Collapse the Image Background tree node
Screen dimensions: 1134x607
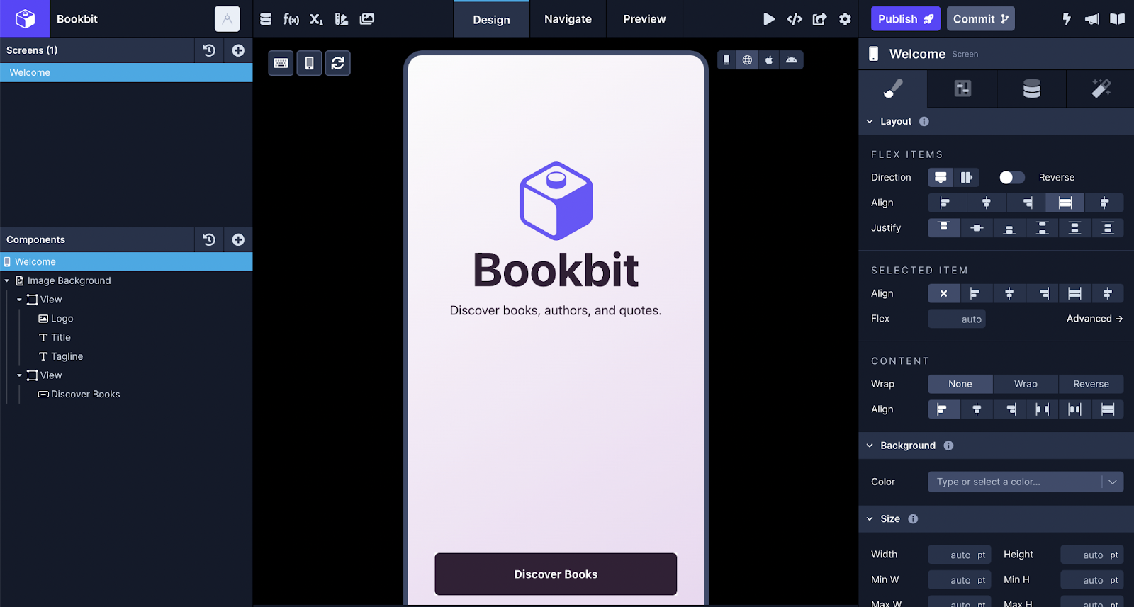click(x=7, y=281)
